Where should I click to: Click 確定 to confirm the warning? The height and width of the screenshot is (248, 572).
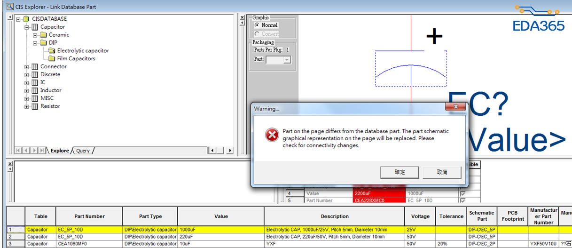tap(400, 172)
